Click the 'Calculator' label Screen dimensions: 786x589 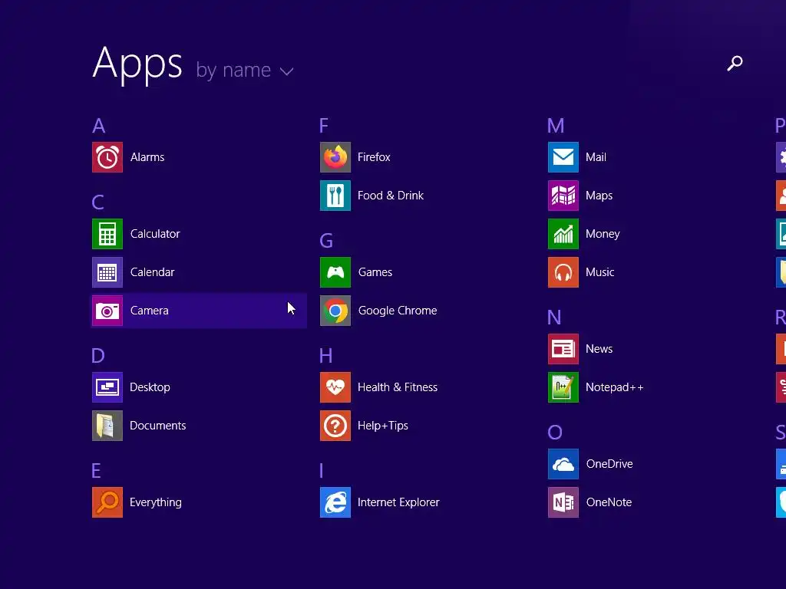155,234
